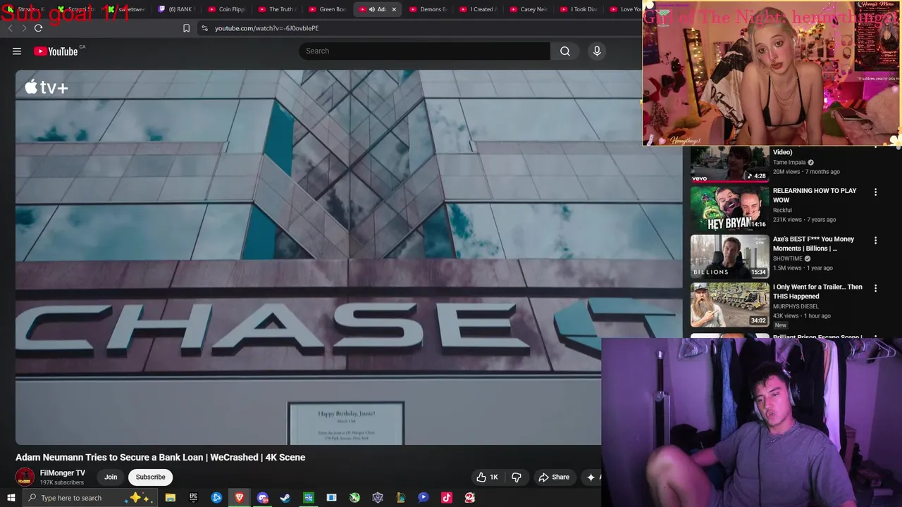Like the video (1K thumbs up)
This screenshot has width=902, height=507.
tap(487, 477)
